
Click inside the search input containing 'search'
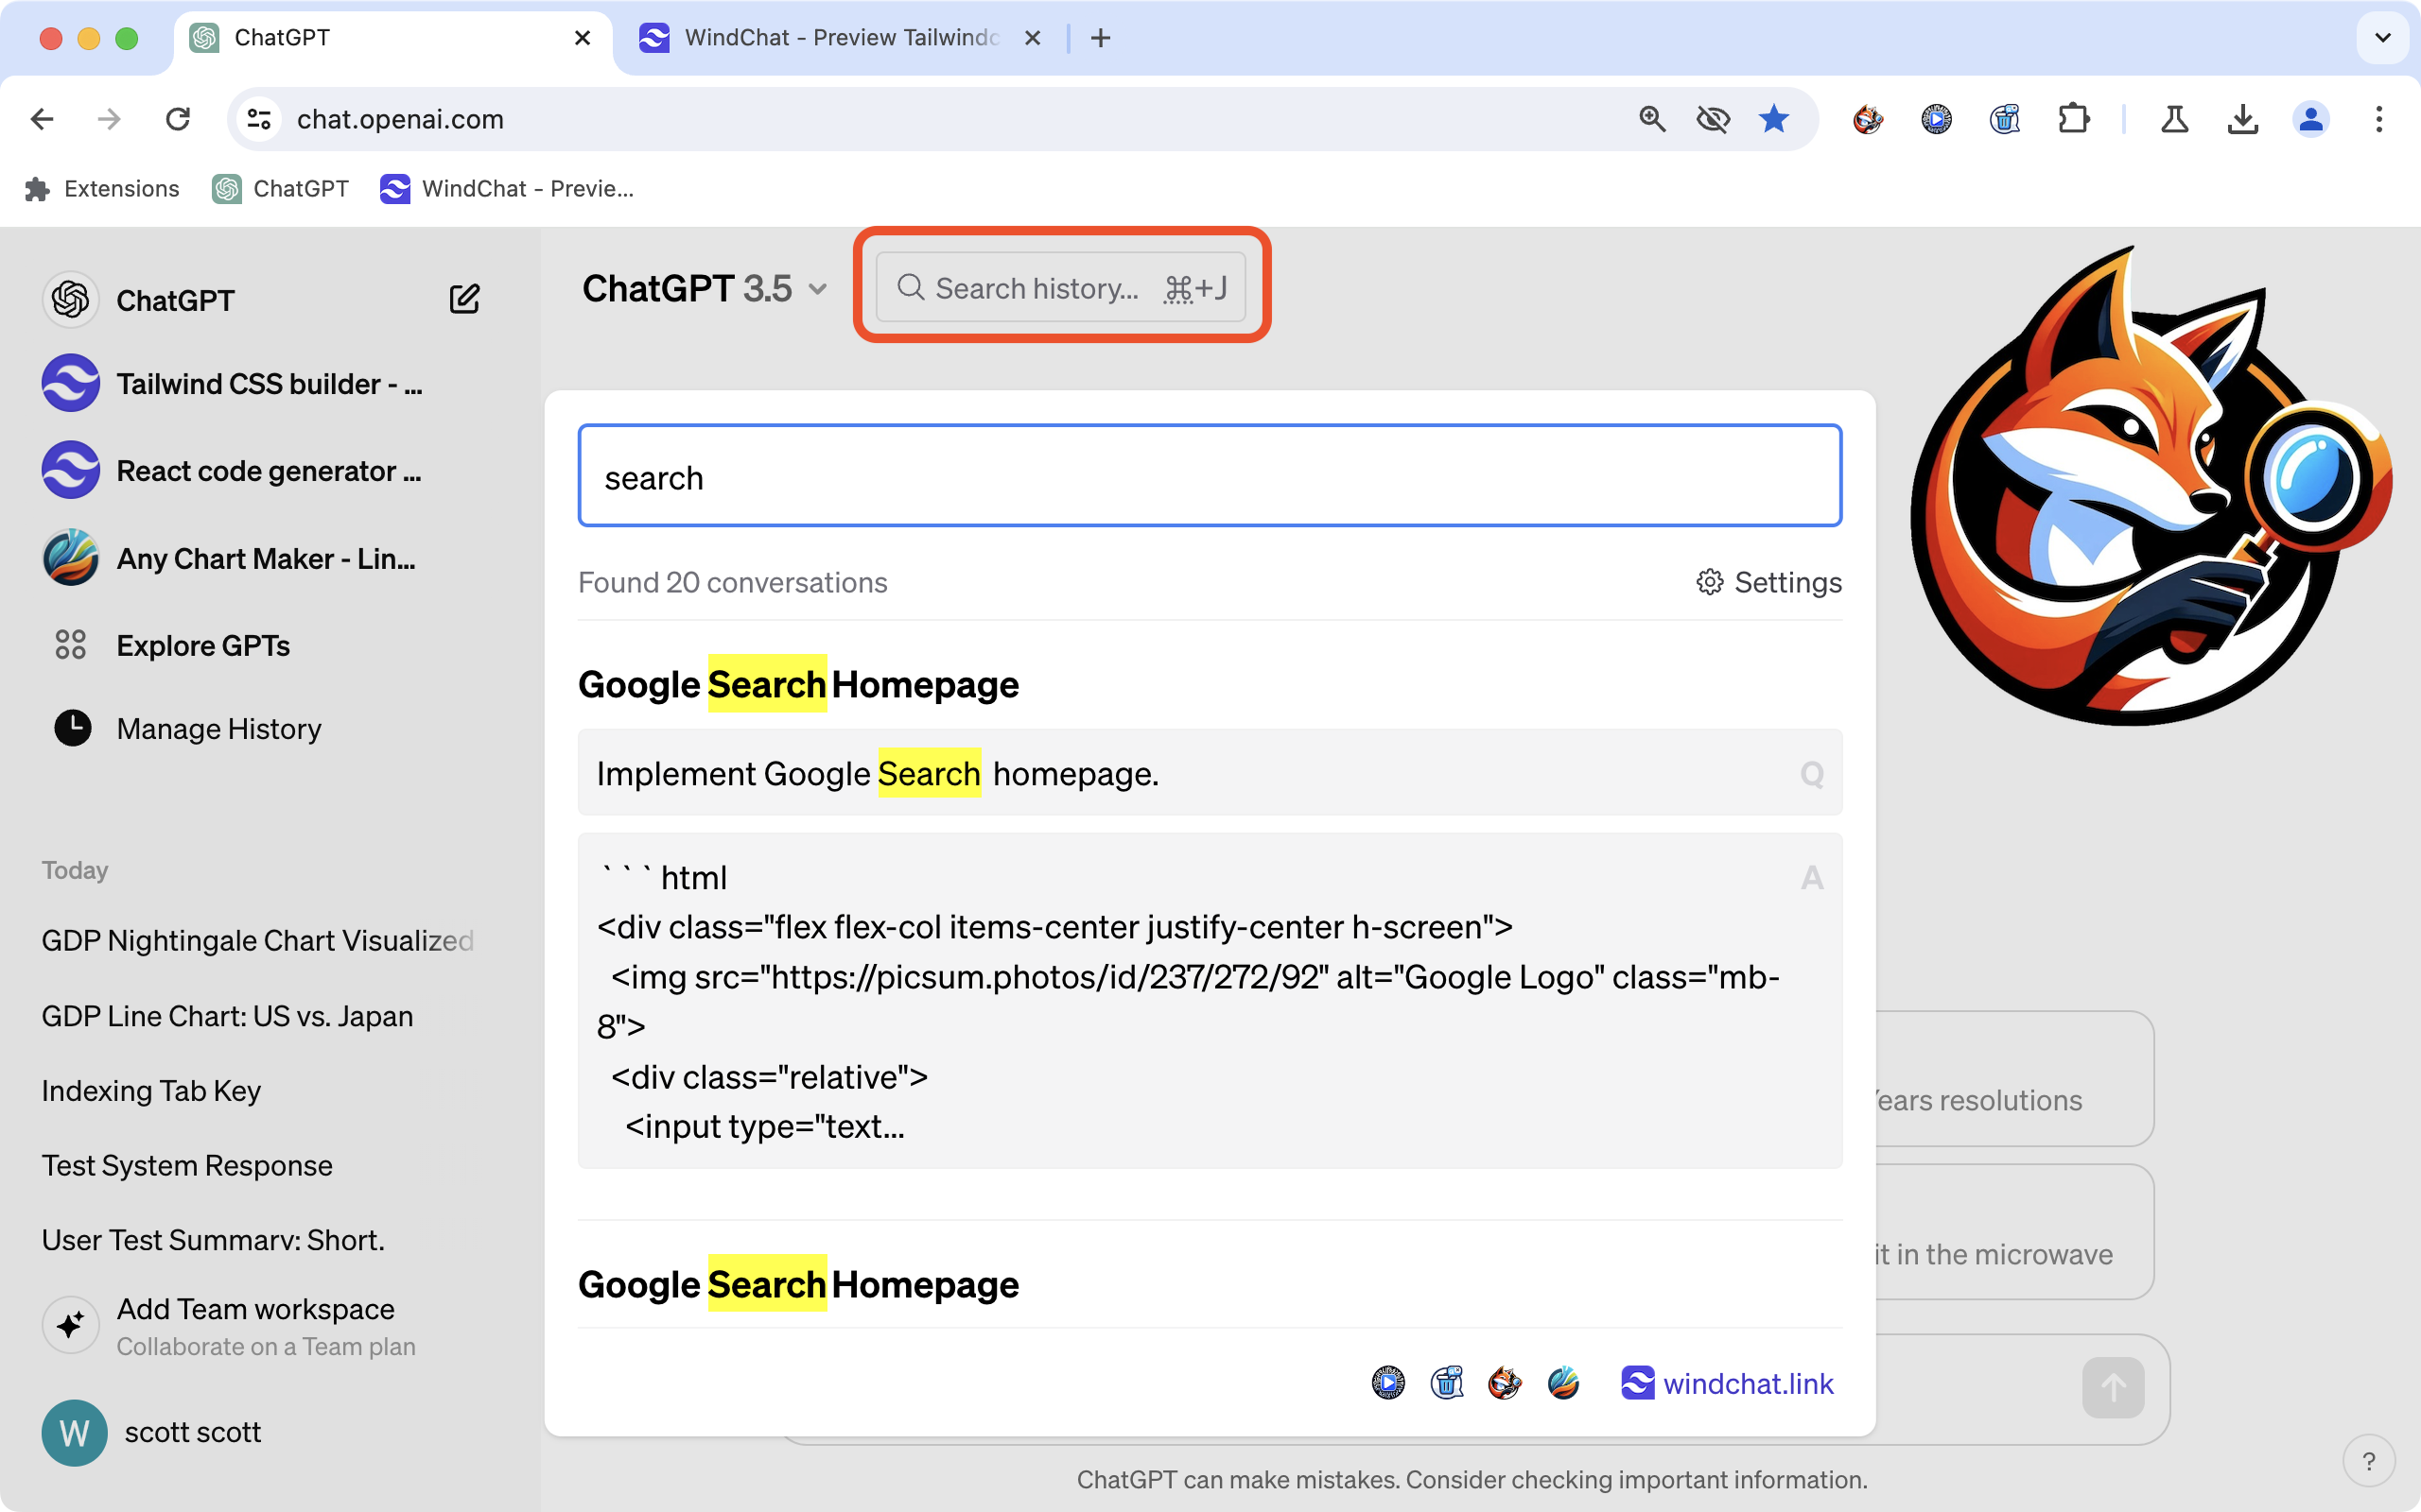pyautogui.click(x=1209, y=476)
